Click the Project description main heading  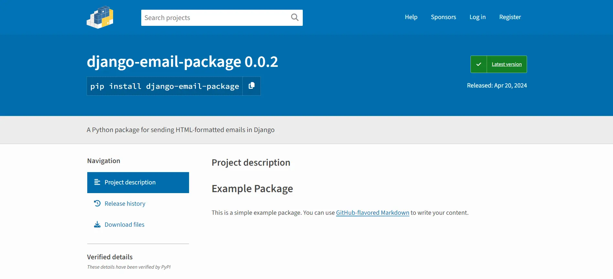(x=251, y=162)
